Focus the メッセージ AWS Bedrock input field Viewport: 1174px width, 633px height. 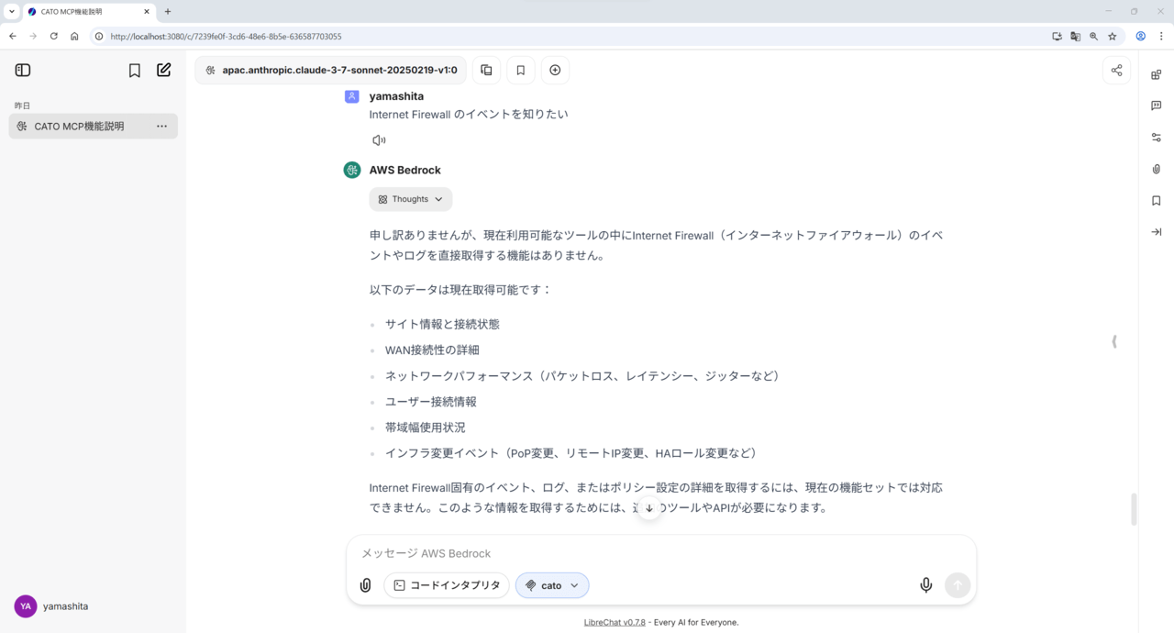[x=660, y=553]
